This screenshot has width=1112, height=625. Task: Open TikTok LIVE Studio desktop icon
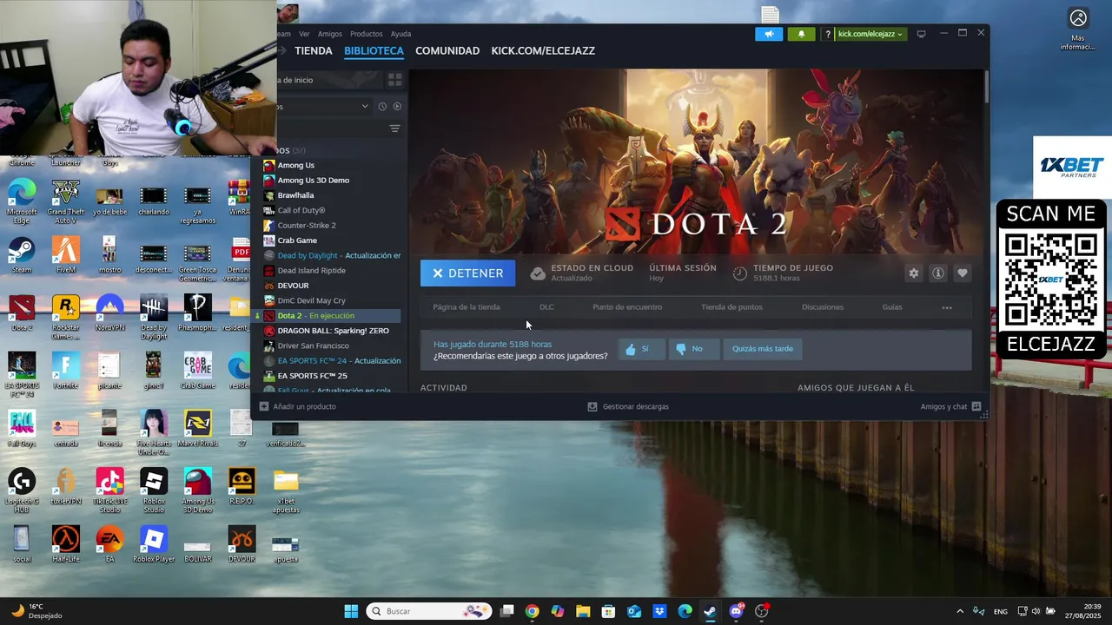pos(109,490)
